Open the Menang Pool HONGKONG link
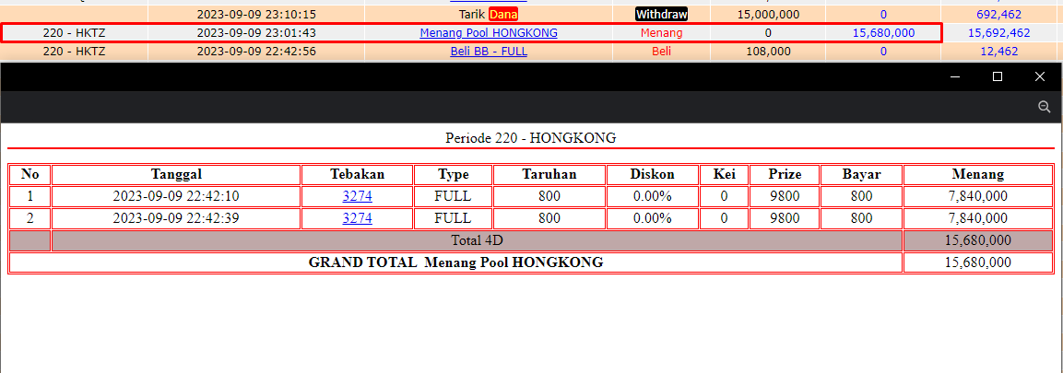1063x373 pixels. point(489,32)
